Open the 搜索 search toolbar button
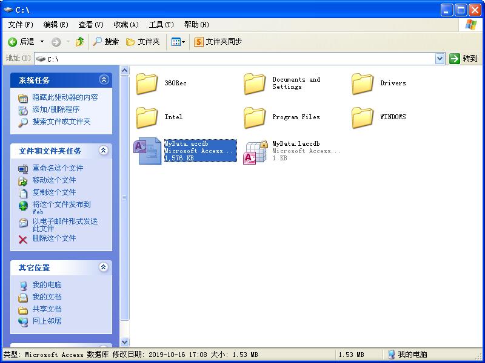This screenshot has width=485, height=363. pos(105,42)
